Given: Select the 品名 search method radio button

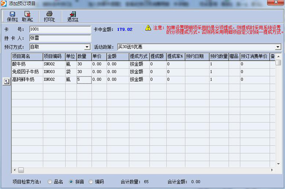Looking at the screenshot, I should pos(49,182).
